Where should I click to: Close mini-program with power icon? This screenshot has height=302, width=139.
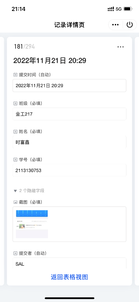click(130, 25)
